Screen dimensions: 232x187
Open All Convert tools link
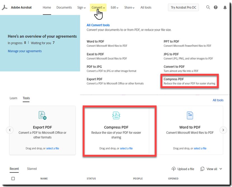coord(98,25)
